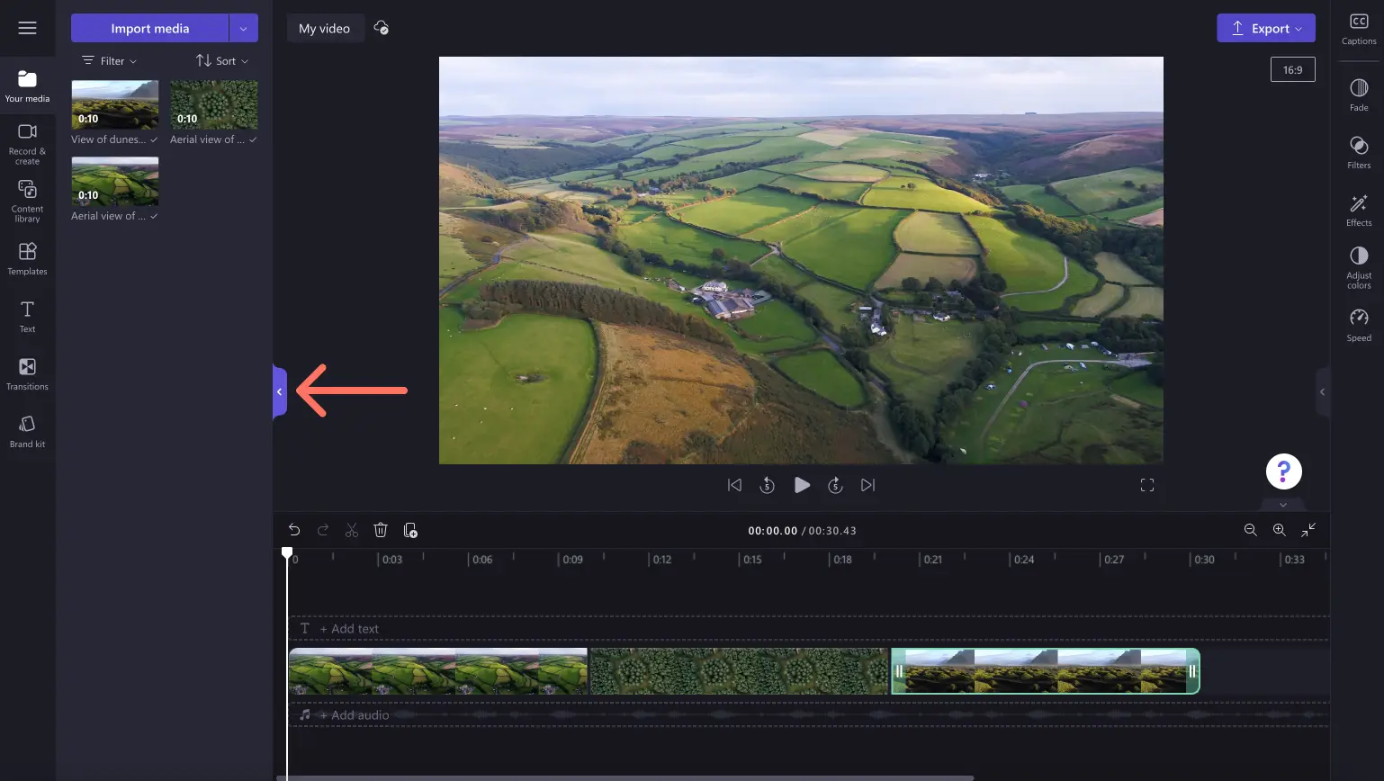Click the playhead marker at timeline start
Screen dimensions: 1384x781
(x=287, y=552)
